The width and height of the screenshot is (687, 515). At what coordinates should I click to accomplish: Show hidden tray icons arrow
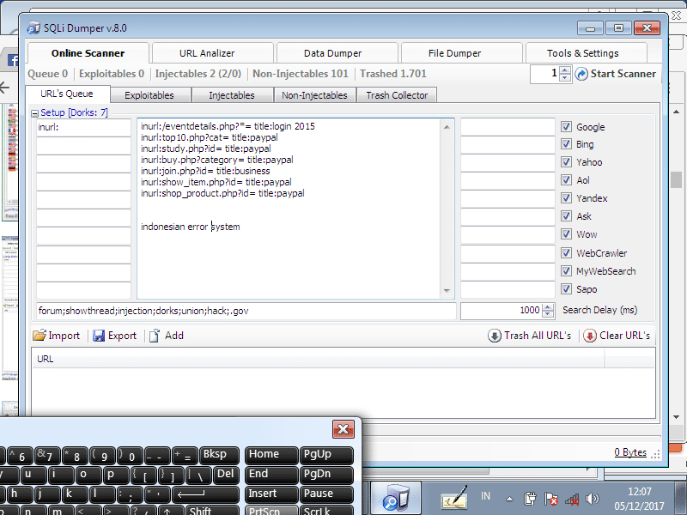pyautogui.click(x=509, y=499)
